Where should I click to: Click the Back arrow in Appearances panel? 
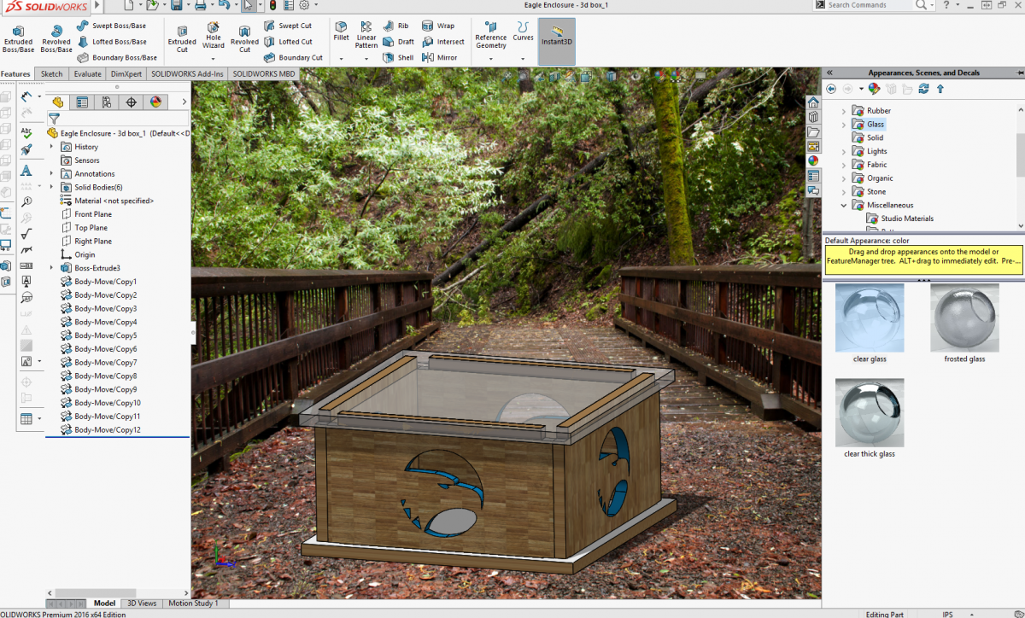[x=831, y=88]
